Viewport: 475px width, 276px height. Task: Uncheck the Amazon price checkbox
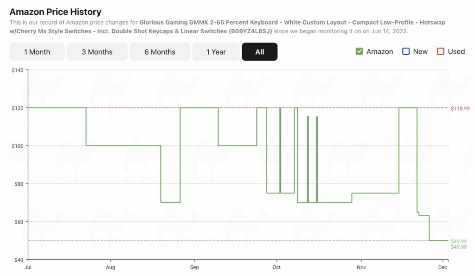point(359,51)
